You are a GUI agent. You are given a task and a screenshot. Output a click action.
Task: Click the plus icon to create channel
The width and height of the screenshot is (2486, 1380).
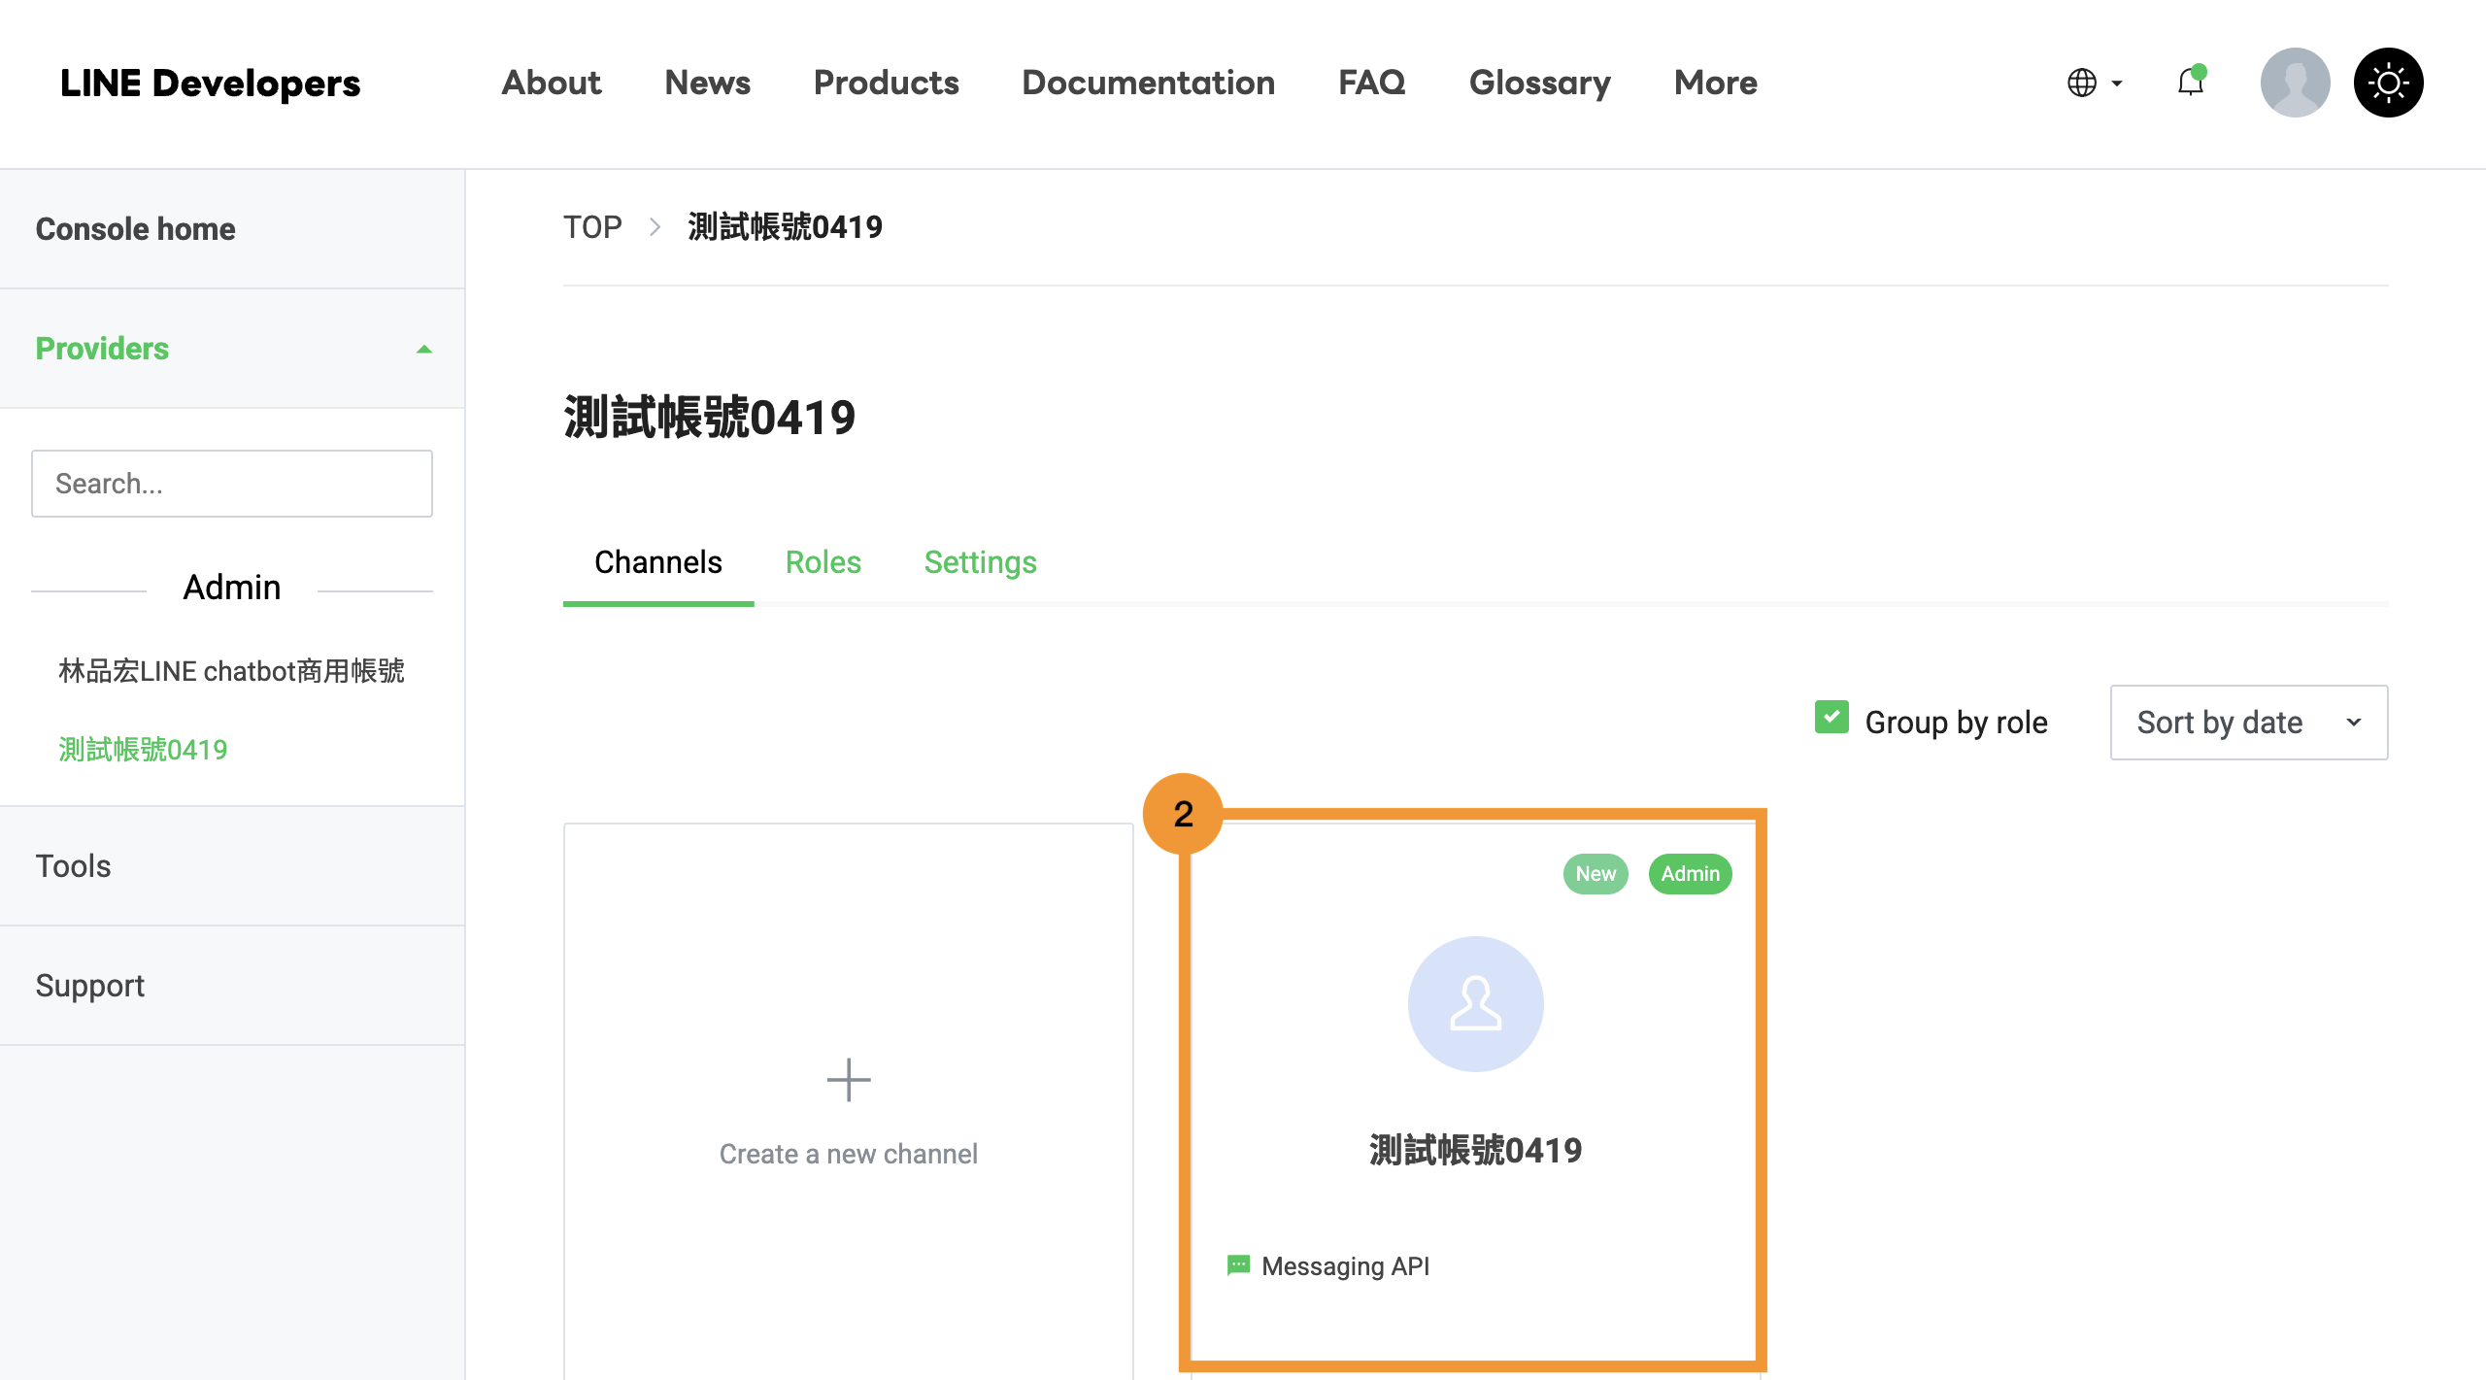tap(849, 1080)
